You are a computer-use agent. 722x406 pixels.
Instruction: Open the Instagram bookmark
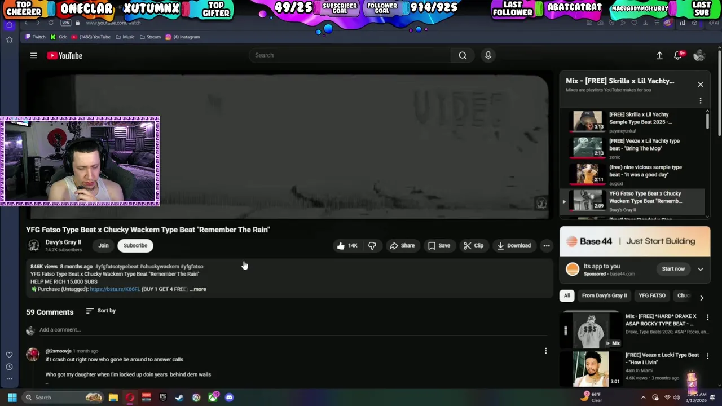(x=182, y=37)
